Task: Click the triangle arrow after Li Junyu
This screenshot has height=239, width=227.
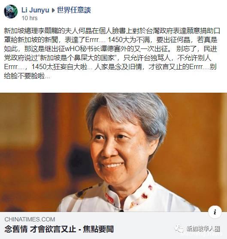Action: click(x=53, y=10)
